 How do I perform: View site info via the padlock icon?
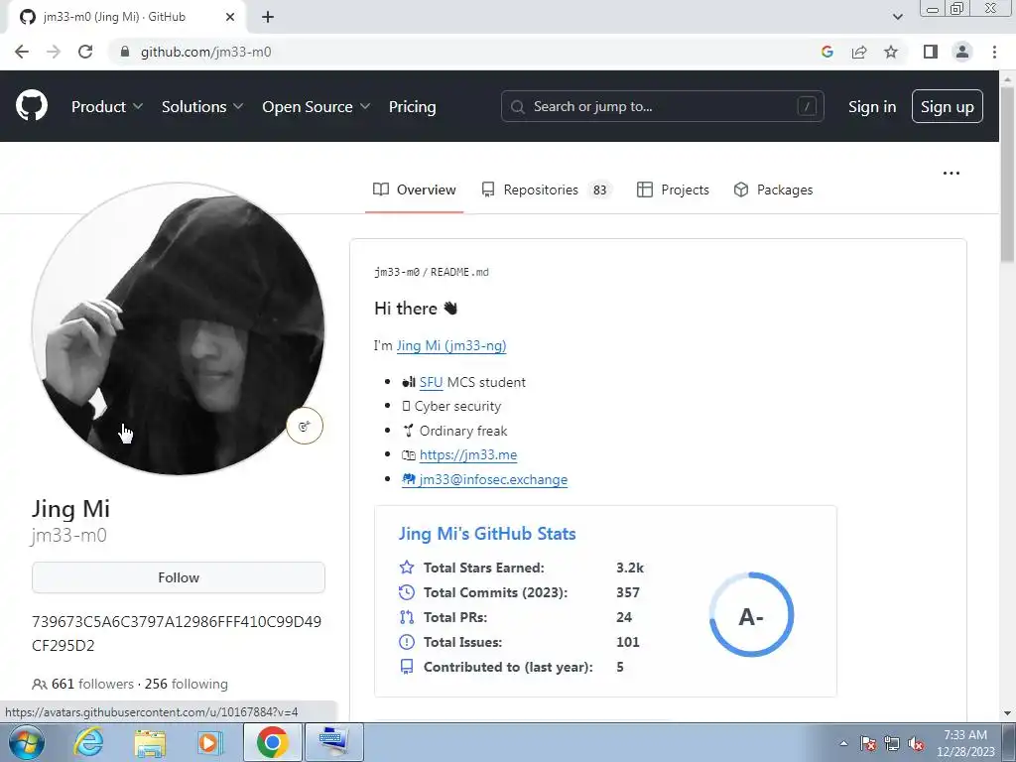click(124, 52)
